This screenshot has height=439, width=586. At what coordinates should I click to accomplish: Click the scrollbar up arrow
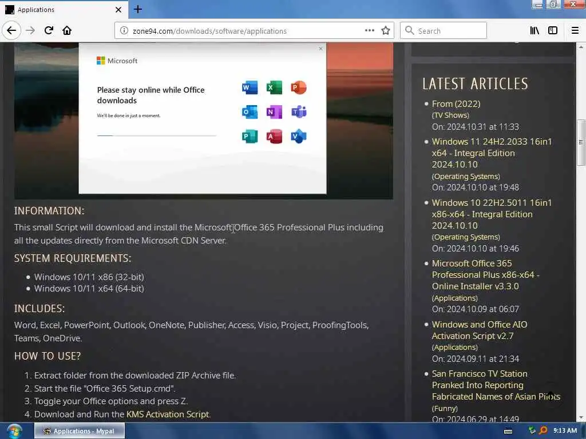[580, 47]
